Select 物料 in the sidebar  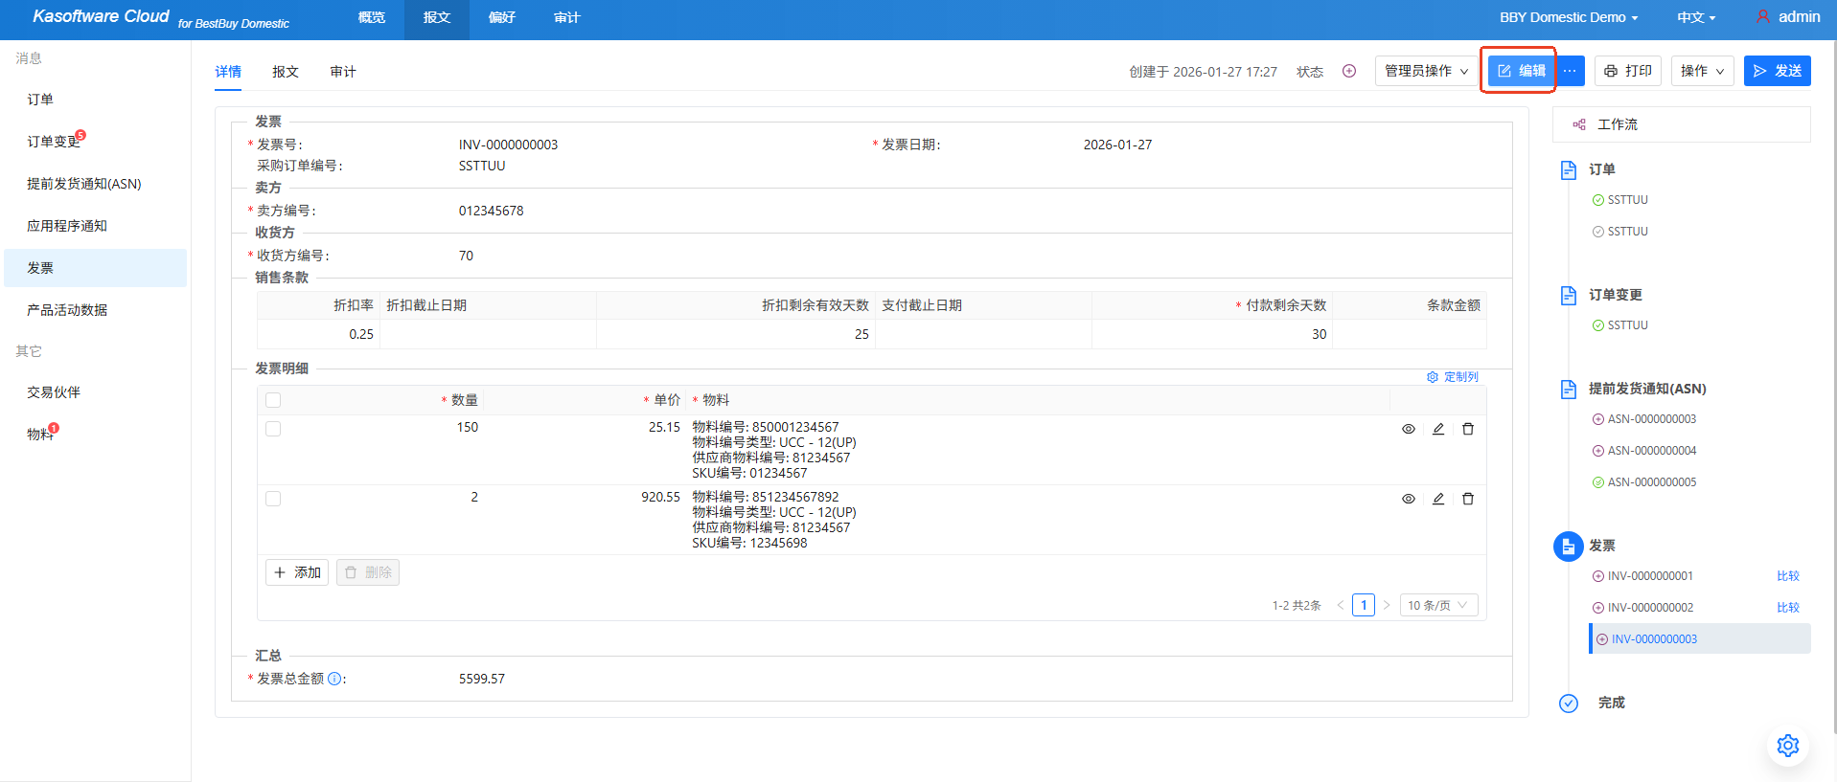[x=95, y=435]
